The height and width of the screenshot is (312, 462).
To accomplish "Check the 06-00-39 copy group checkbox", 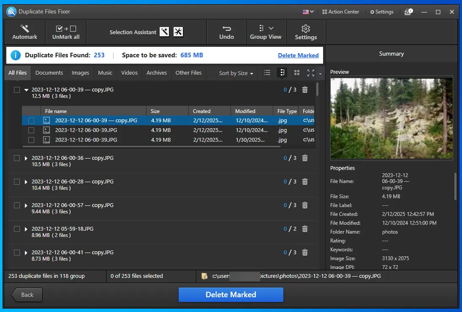I will pos(17,90).
